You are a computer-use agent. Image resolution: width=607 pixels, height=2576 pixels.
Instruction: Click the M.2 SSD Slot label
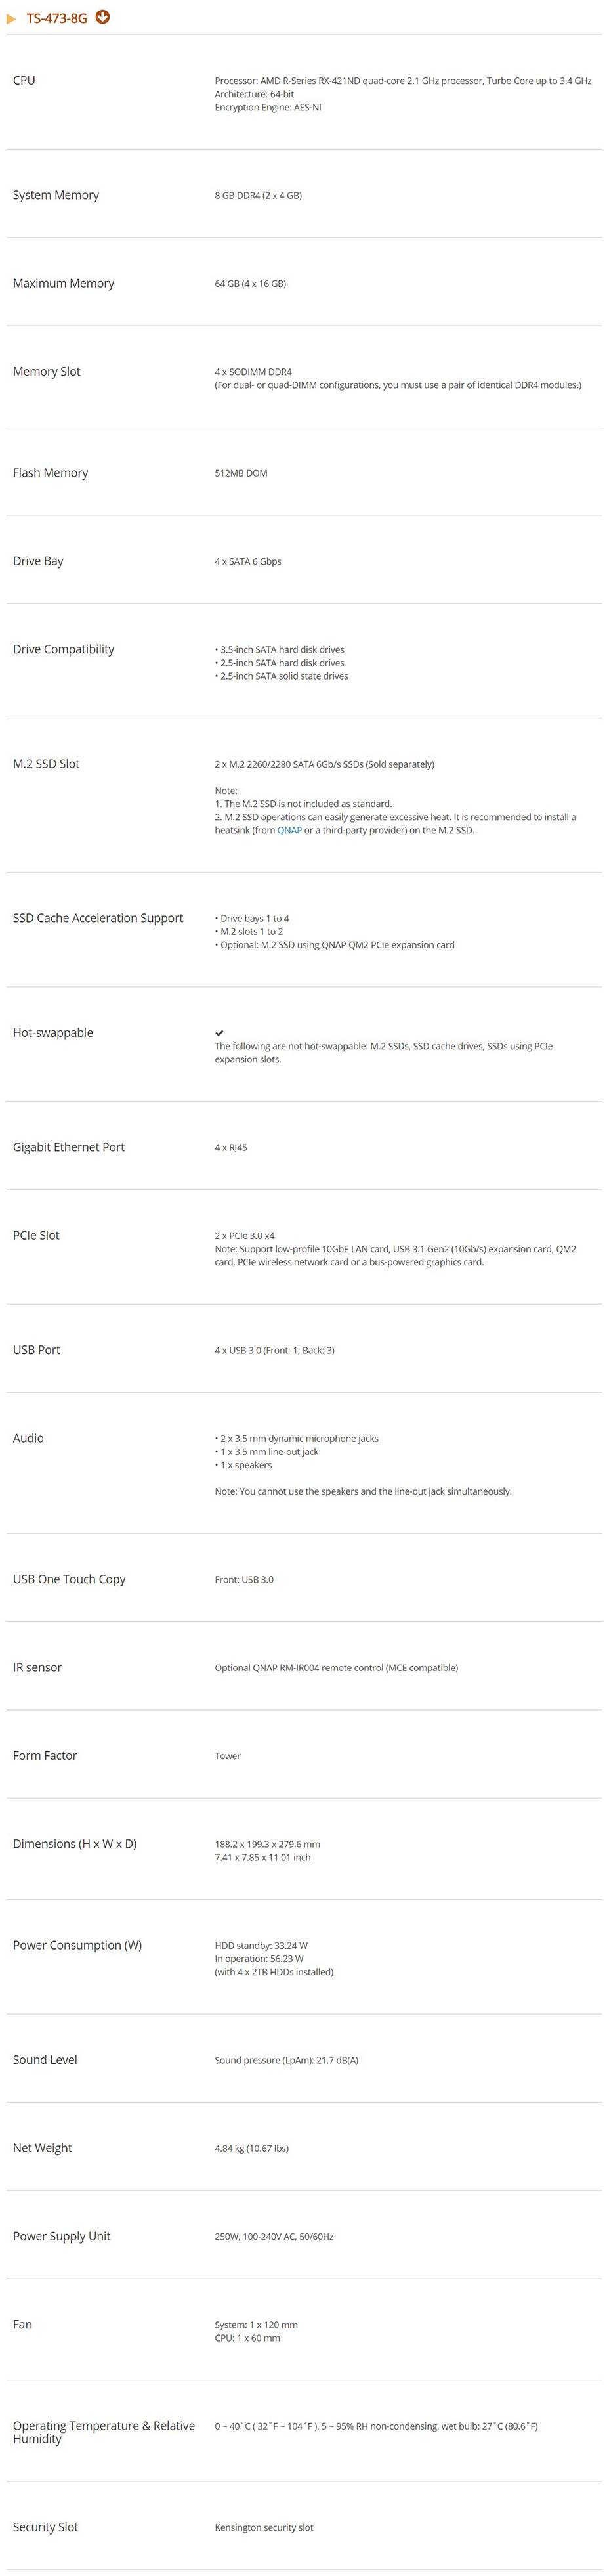tap(46, 764)
